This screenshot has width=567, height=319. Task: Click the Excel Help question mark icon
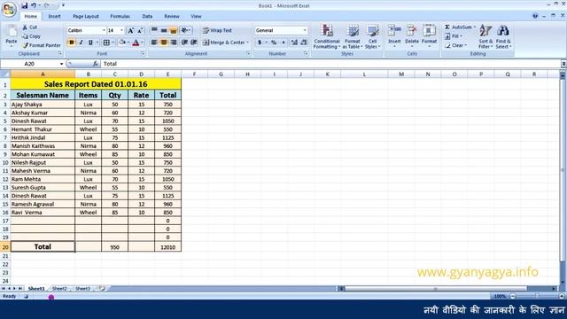tap(535, 16)
